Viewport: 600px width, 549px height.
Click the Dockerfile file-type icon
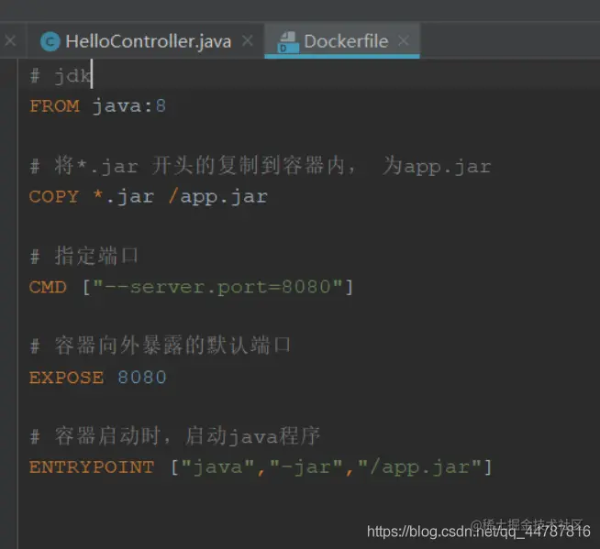coord(288,42)
